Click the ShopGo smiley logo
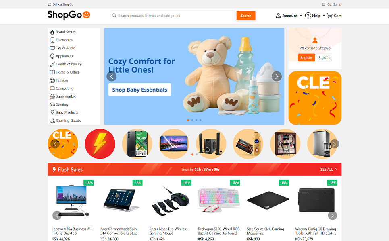The width and height of the screenshot is (389, 241). point(69,15)
